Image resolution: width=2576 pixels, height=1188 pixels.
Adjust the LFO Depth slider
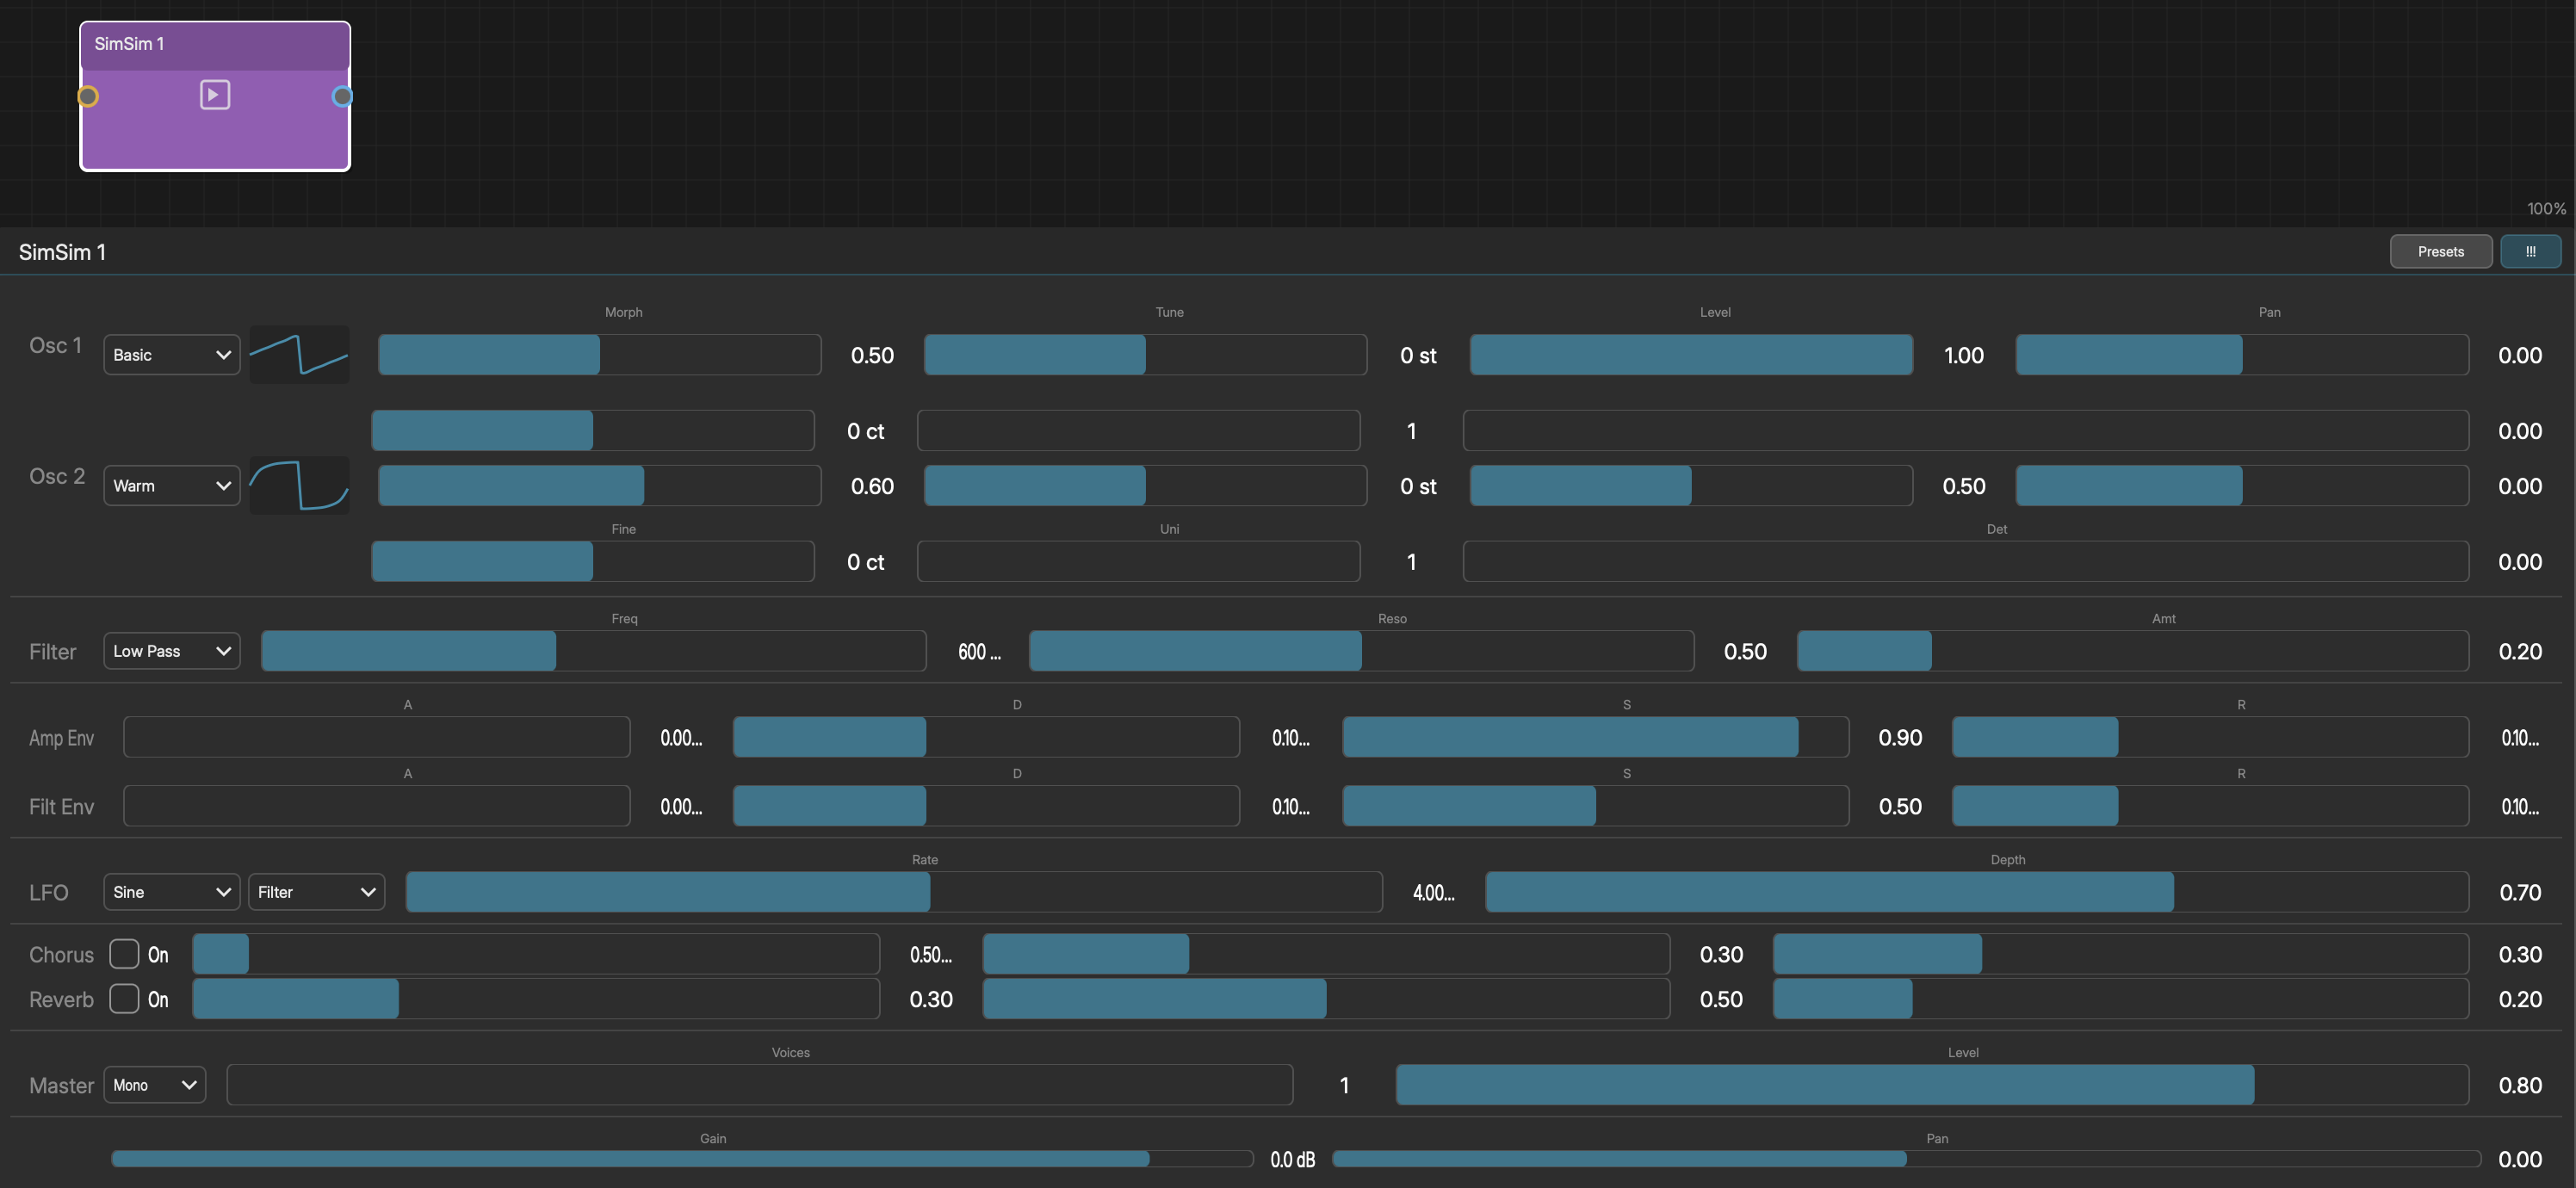click(1977, 892)
